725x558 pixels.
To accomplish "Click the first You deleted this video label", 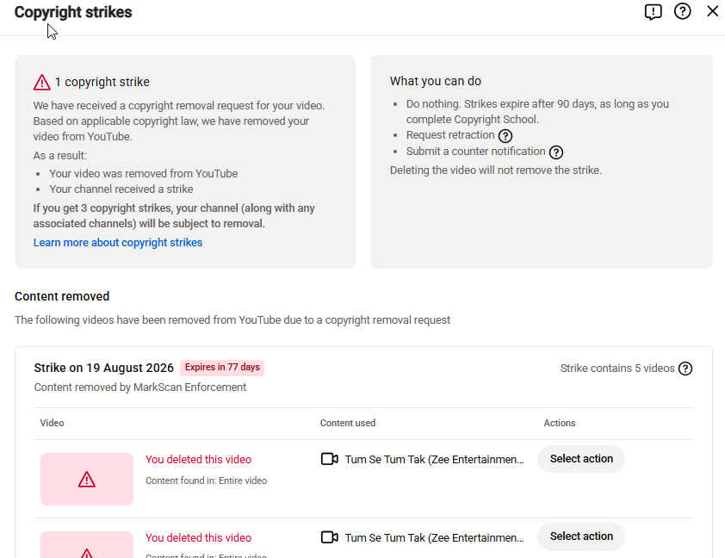I will coord(198,460).
